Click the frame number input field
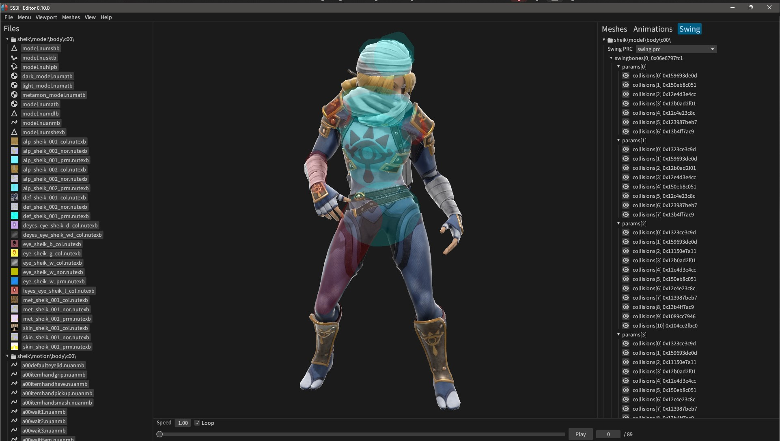The height and width of the screenshot is (441, 780). [608, 434]
